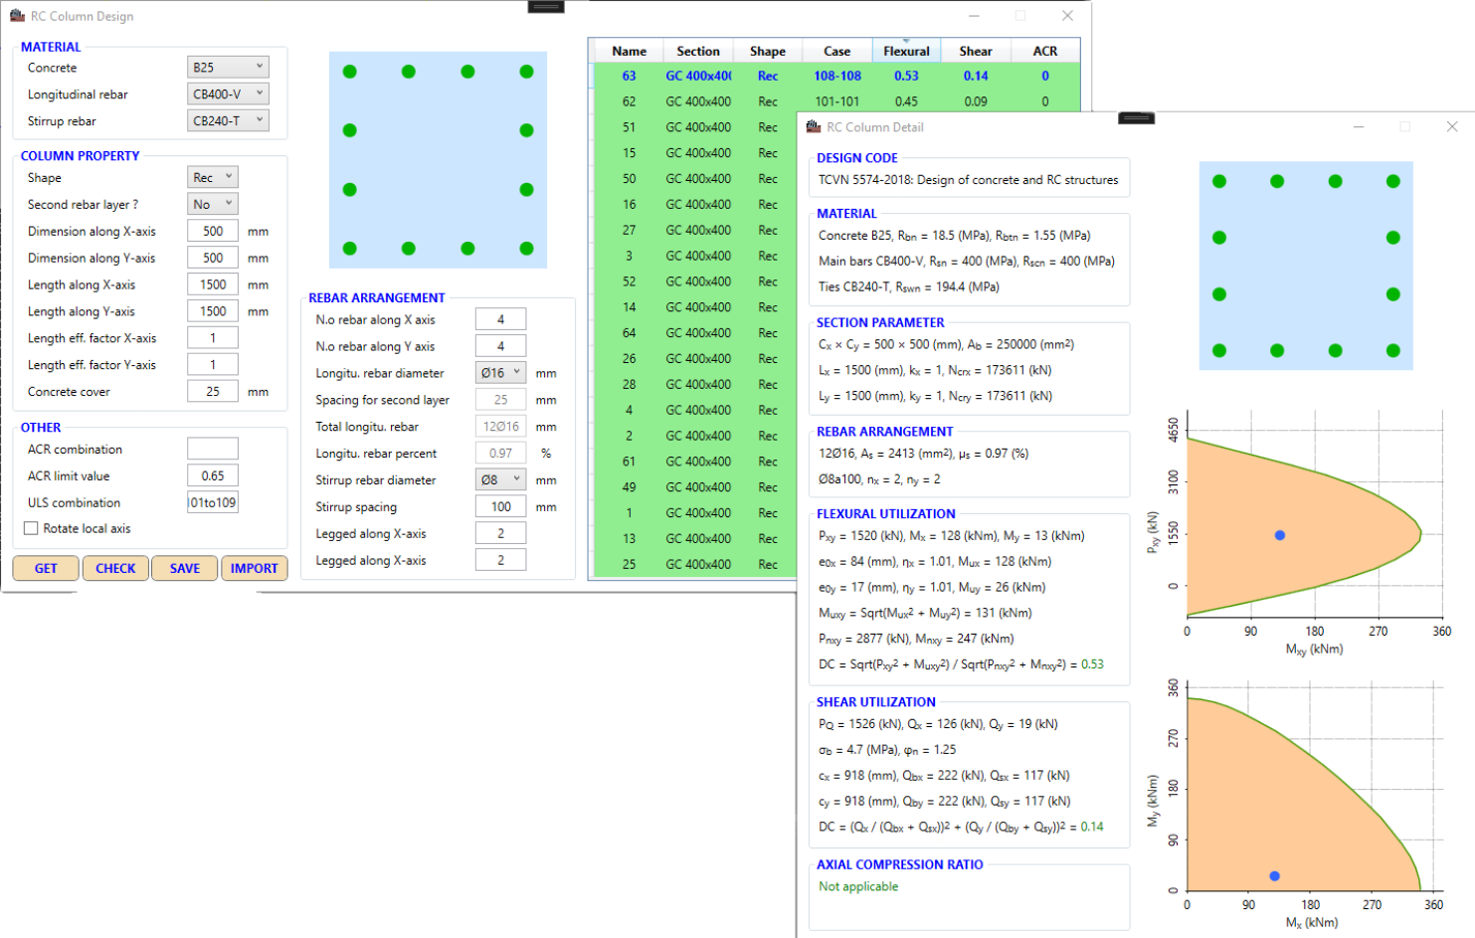Click the RC Column Design window app icon
The height and width of the screenshot is (938, 1475).
(x=17, y=16)
